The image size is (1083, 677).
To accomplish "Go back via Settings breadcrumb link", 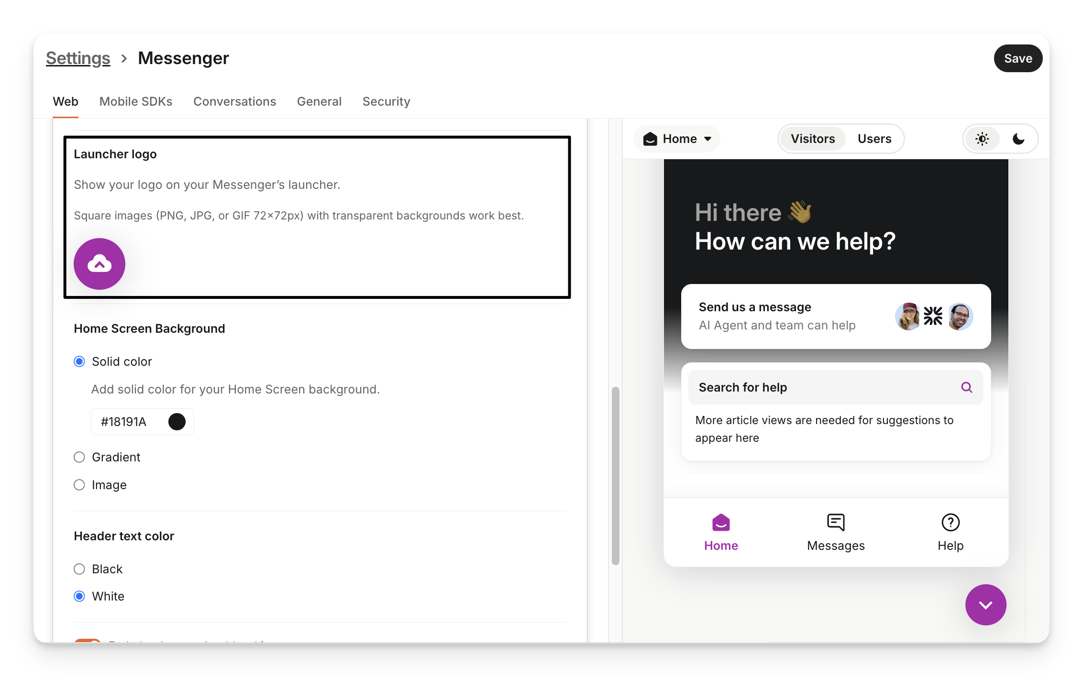I will (x=78, y=58).
